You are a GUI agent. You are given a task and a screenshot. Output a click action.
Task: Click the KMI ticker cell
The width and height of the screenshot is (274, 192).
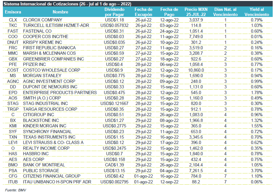[x=13, y=126]
